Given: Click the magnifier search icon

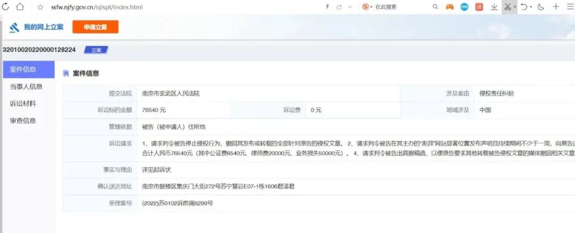Looking at the screenshot, I should [x=435, y=7].
